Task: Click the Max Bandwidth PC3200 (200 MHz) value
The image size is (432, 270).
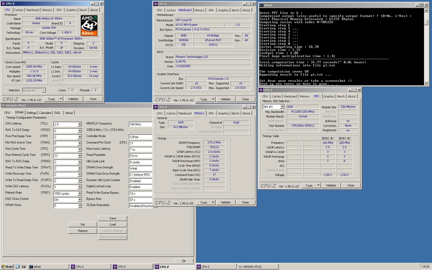Action: (303, 112)
